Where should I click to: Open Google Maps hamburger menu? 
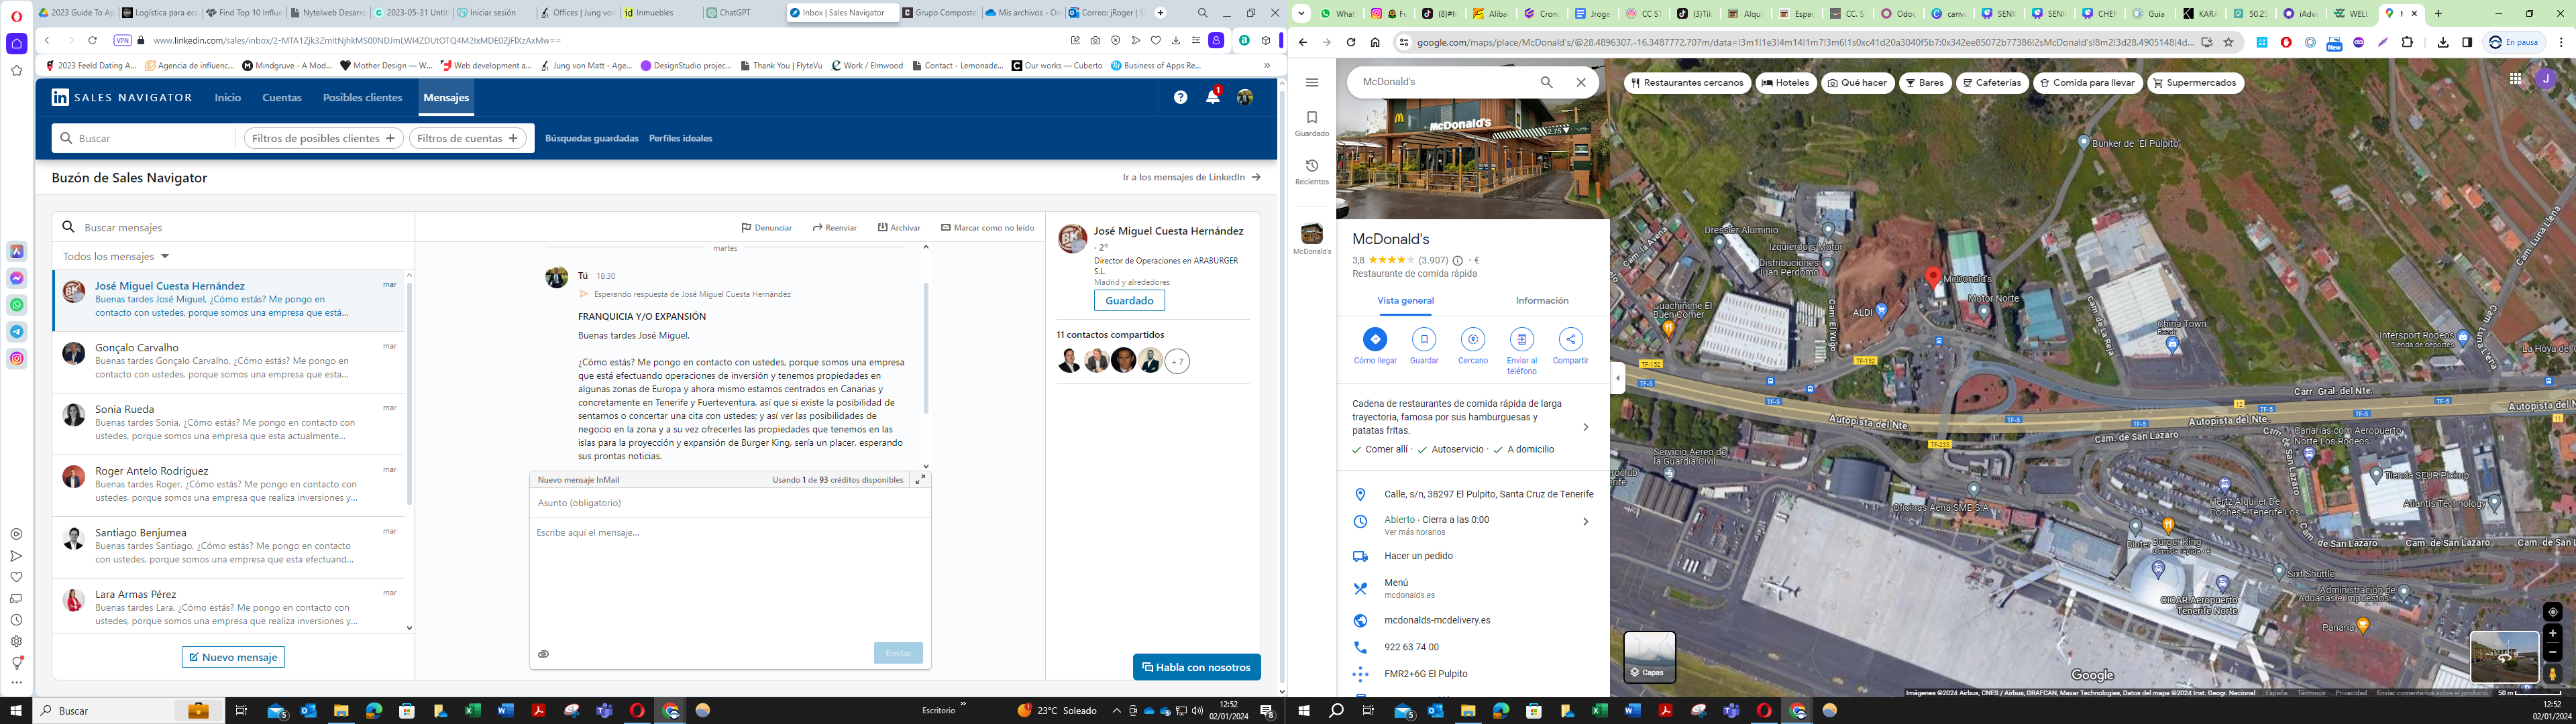(x=1312, y=83)
